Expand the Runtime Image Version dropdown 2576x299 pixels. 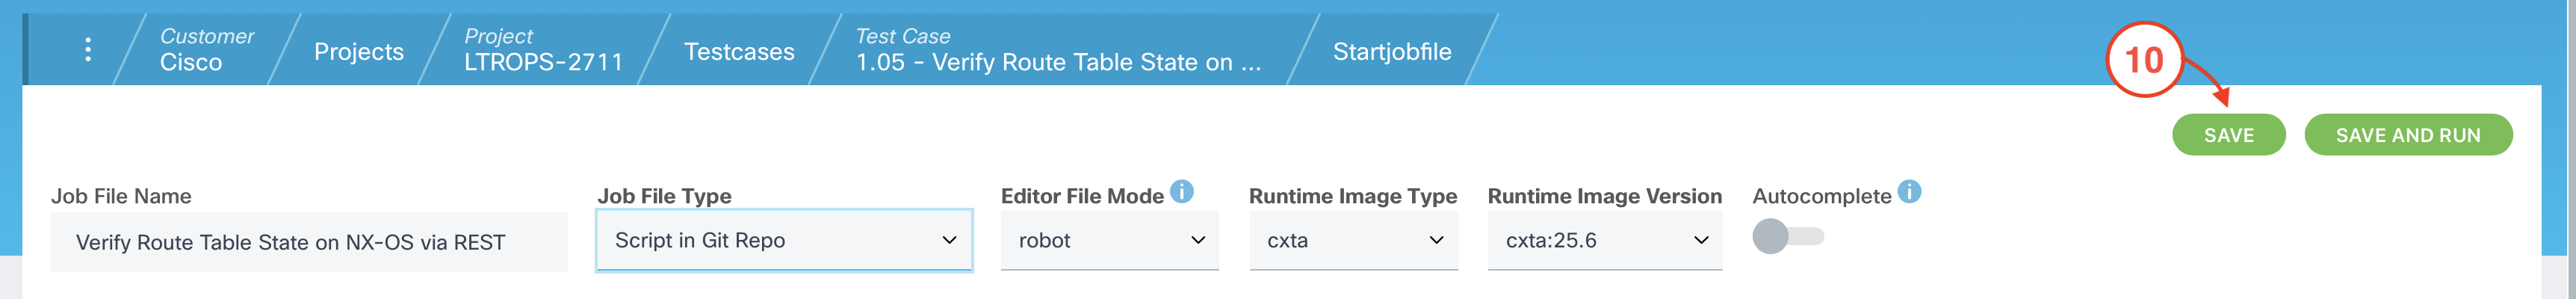pyautogui.click(x=1604, y=240)
